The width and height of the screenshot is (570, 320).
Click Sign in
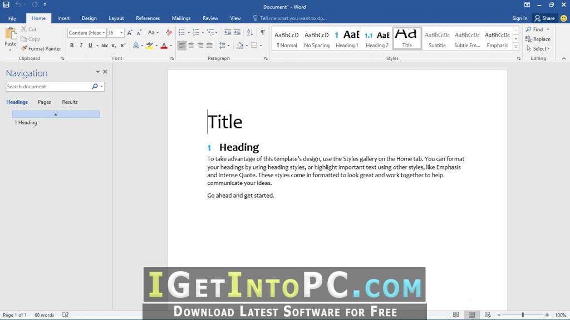519,18
